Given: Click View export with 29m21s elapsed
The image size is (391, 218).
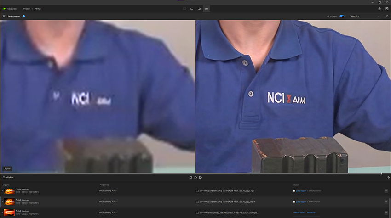Looking at the screenshot, I should tap(301, 191).
